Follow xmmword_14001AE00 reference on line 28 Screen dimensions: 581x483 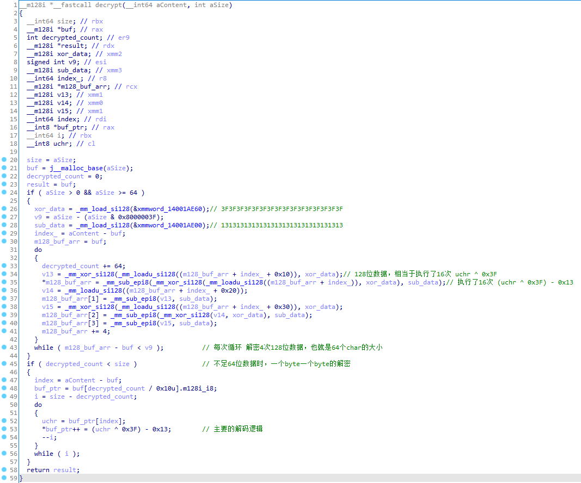tap(170, 225)
